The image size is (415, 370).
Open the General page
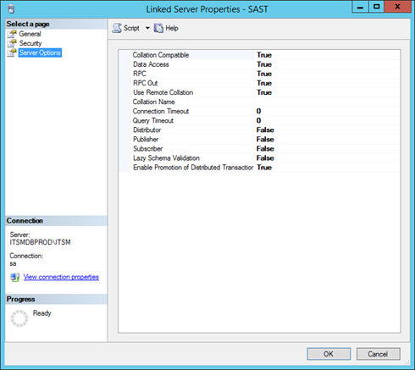coord(30,34)
